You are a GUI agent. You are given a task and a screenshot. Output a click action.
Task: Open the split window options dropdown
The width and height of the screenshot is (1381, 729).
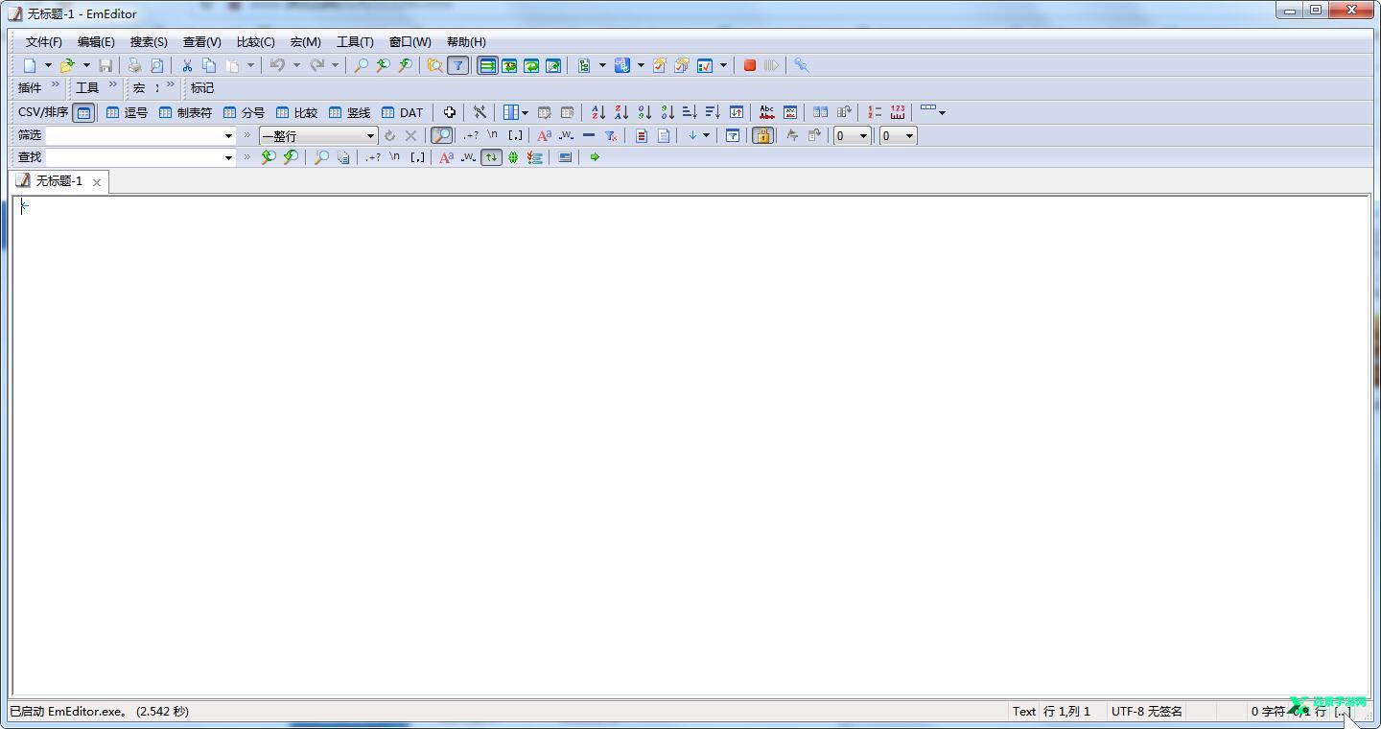coord(525,111)
